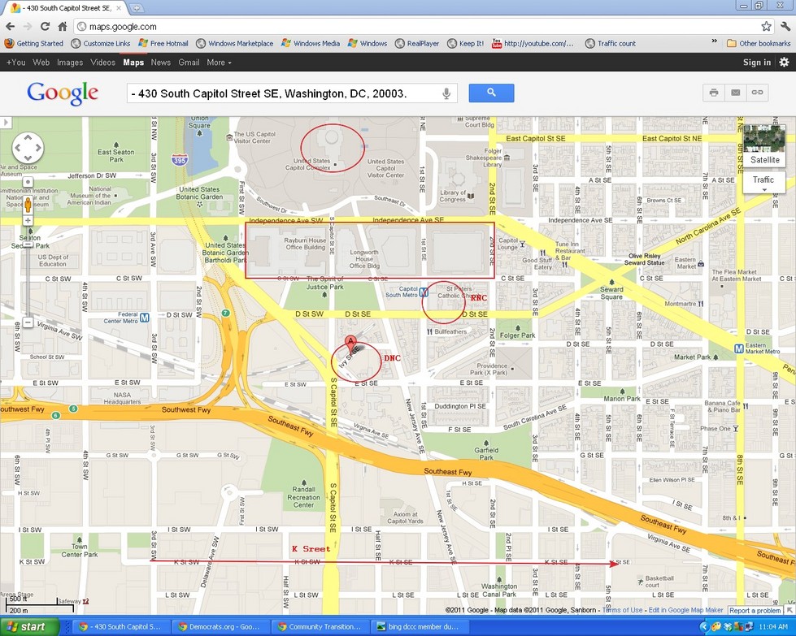
Task: Email the map using envelope icon
Action: (x=736, y=93)
